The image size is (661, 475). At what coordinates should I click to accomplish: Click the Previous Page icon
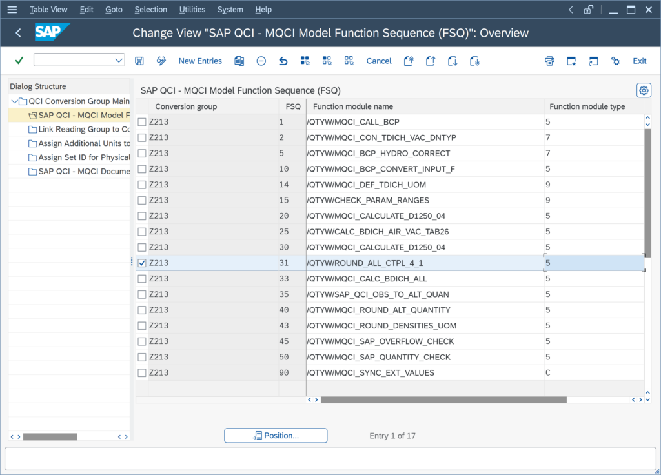(431, 61)
